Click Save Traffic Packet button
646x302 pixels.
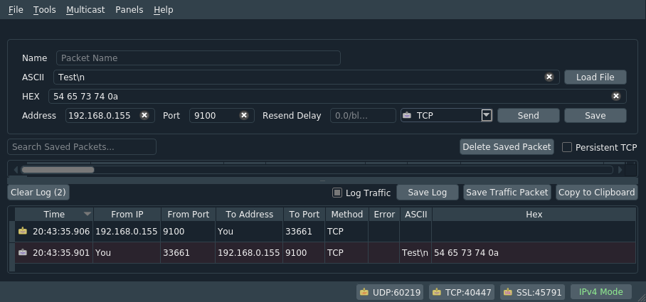click(507, 192)
